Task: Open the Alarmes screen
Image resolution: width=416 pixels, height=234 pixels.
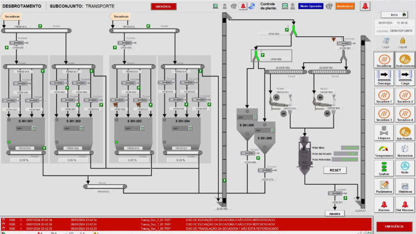Action: (x=384, y=205)
